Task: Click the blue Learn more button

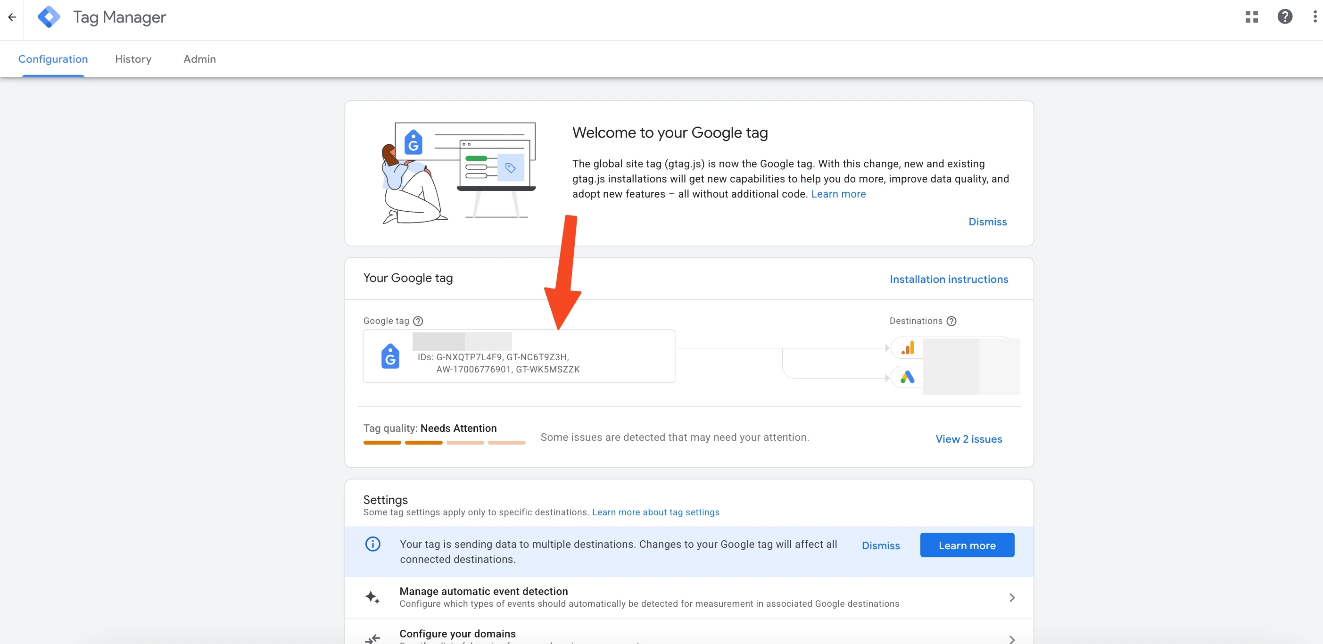Action: tap(967, 545)
